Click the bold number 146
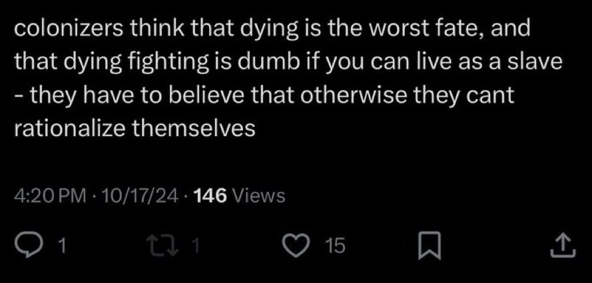Viewport: 592px width, 283px height. point(210,196)
